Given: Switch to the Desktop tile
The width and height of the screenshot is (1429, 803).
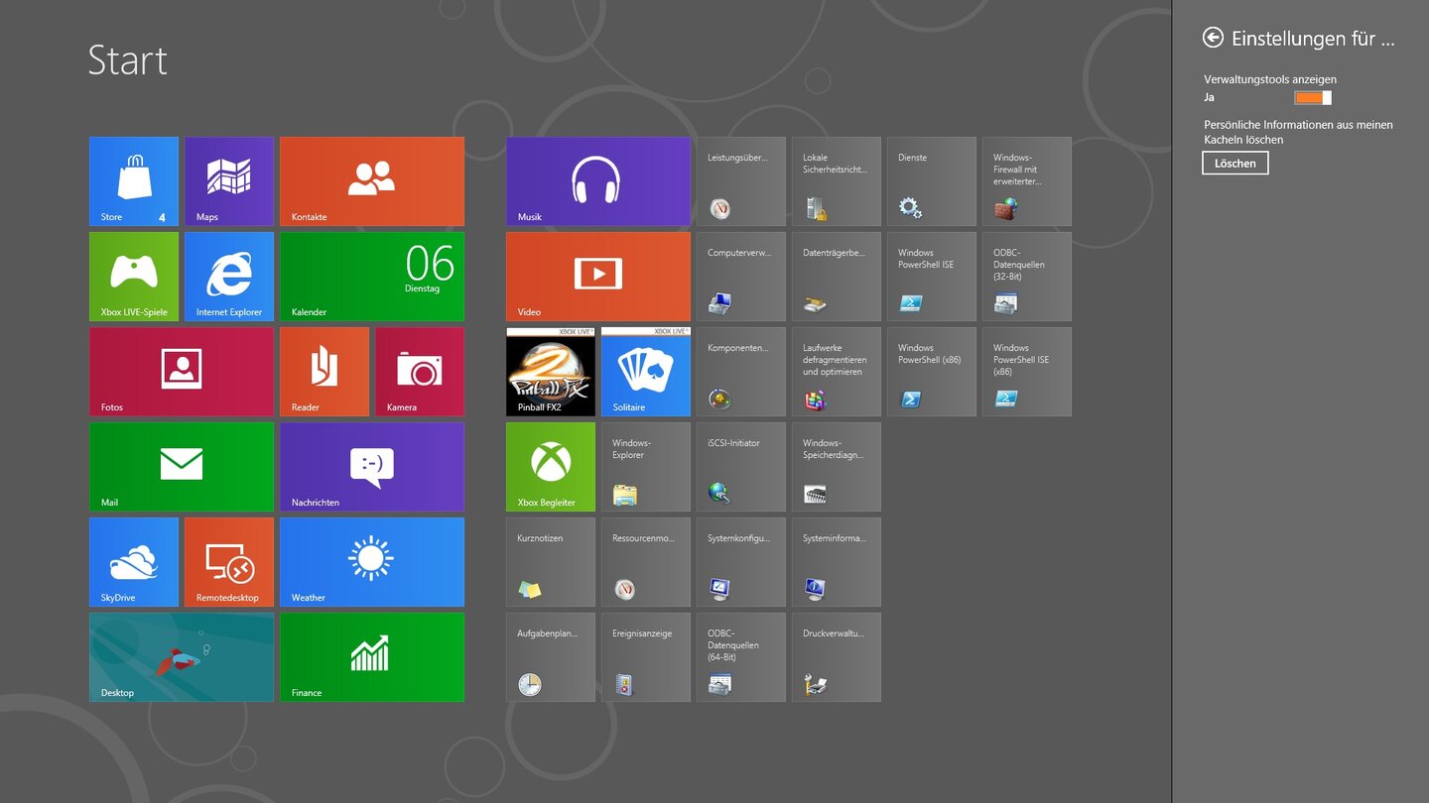Looking at the screenshot, I should click(x=182, y=657).
